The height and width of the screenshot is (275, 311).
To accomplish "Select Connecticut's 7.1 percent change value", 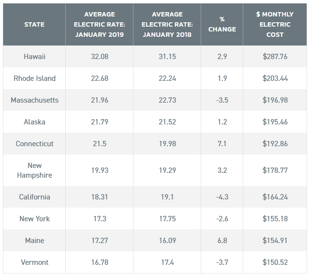I will [x=222, y=144].
